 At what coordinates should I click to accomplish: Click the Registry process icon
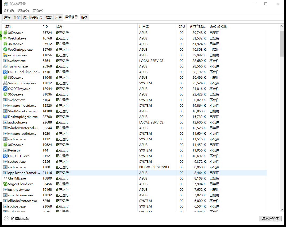pos(5,150)
